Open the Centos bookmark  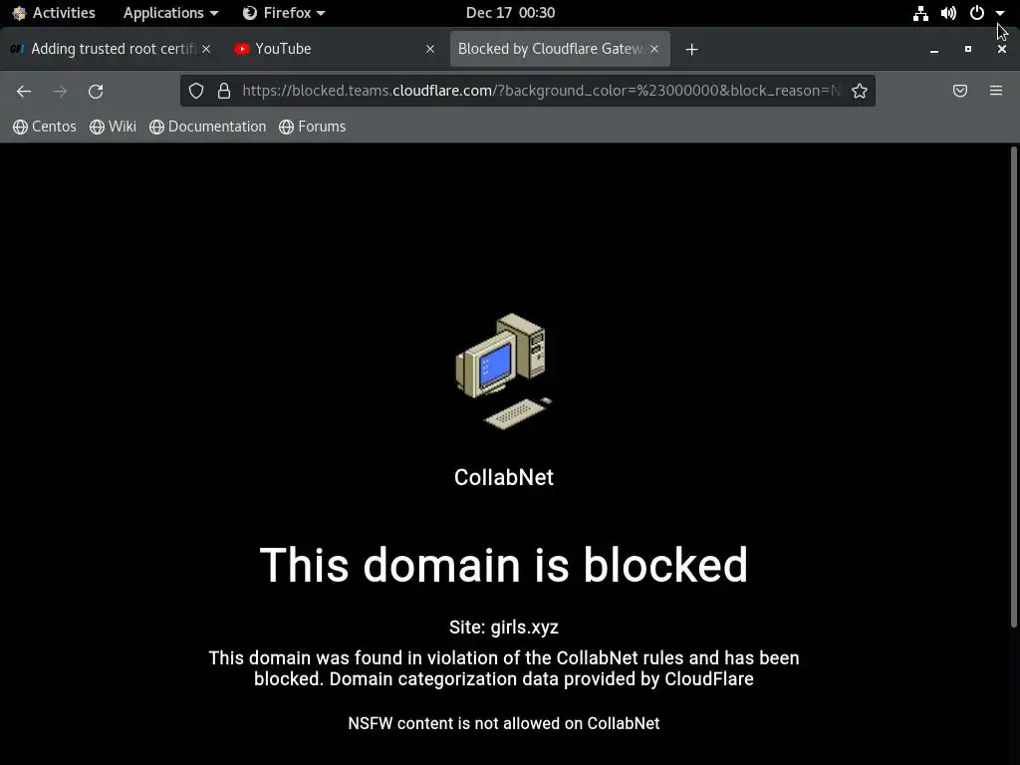[x=44, y=127]
